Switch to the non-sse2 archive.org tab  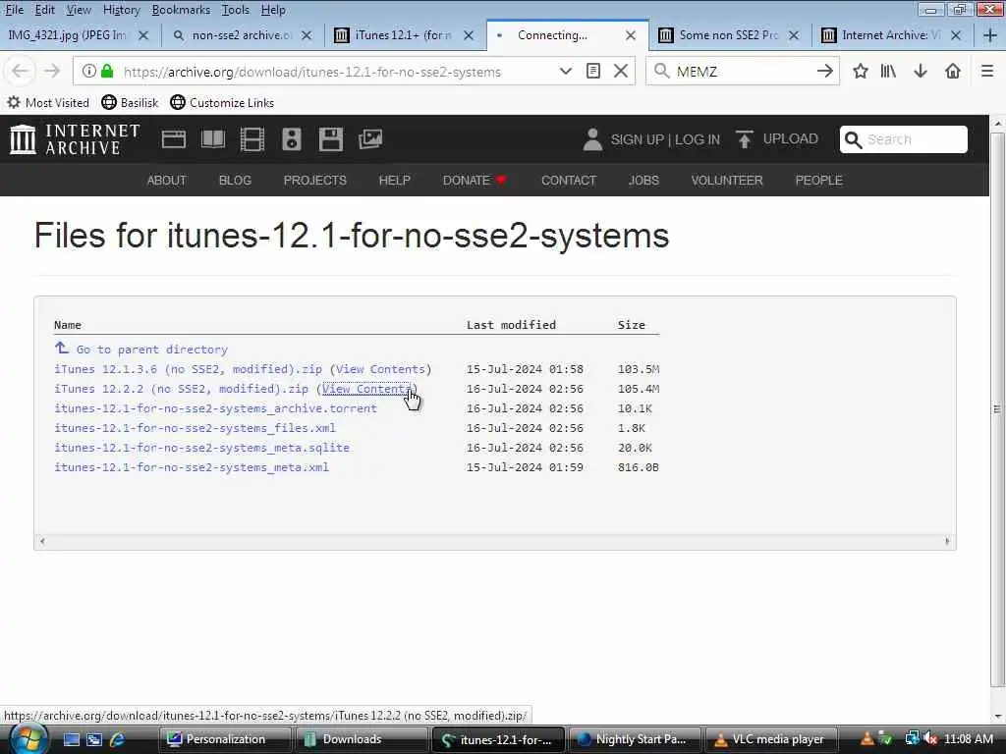241,35
